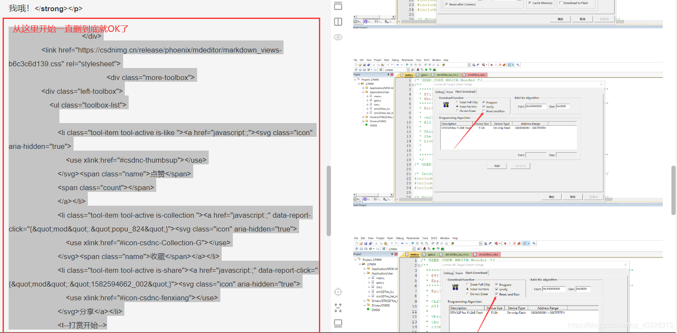Viewport: 677px width, 333px height.
Task: Click LOAD download icon in middle dialog
Action: [446, 105]
